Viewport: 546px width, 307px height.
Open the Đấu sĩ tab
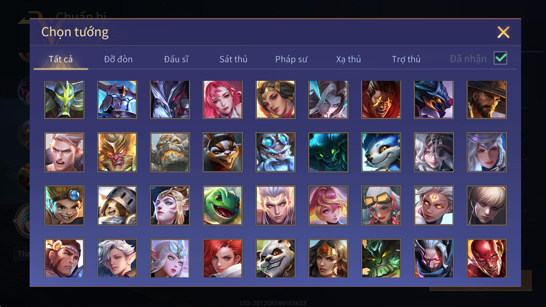(x=176, y=59)
